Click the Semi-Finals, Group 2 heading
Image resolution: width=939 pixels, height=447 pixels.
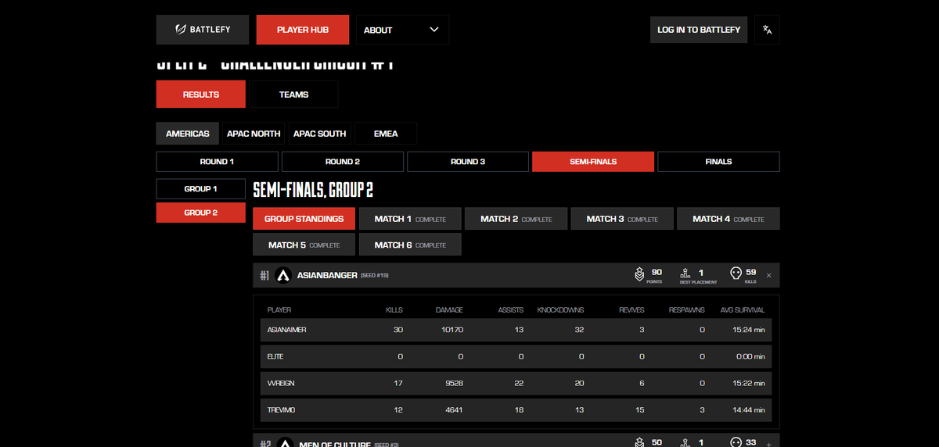click(314, 190)
